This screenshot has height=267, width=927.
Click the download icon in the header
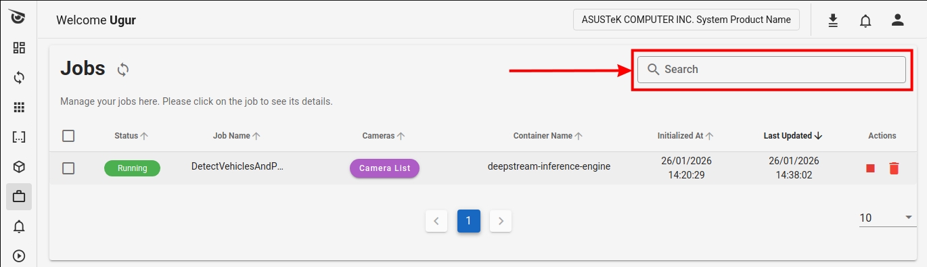coord(833,20)
